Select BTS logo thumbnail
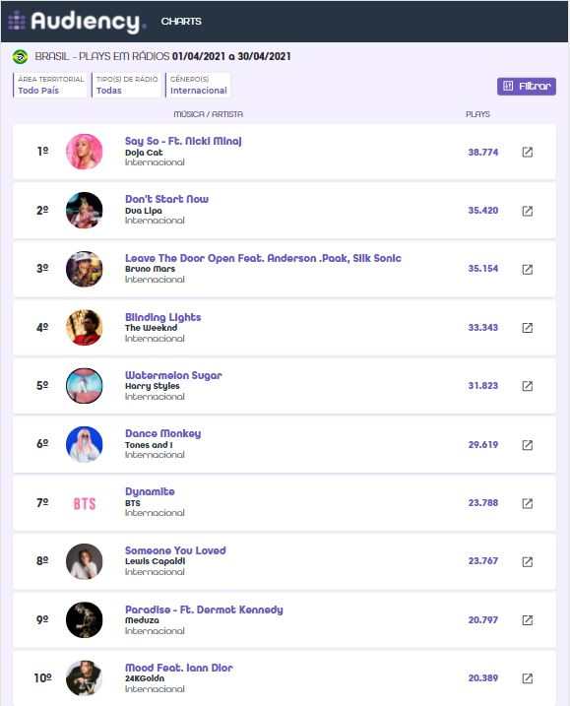This screenshot has width=570, height=706. (85, 503)
